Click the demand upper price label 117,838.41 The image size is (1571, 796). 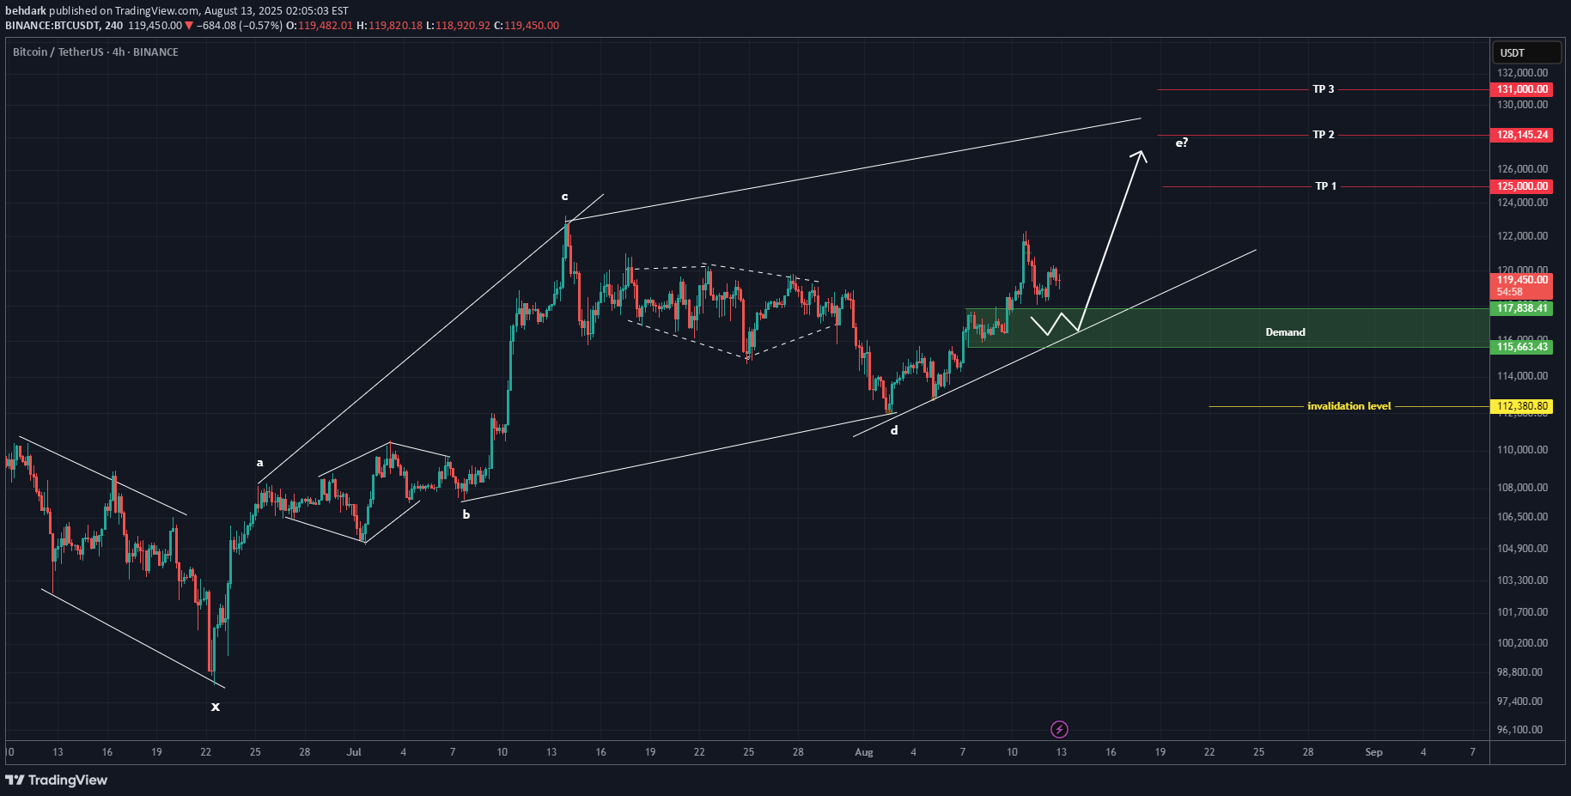click(x=1522, y=308)
